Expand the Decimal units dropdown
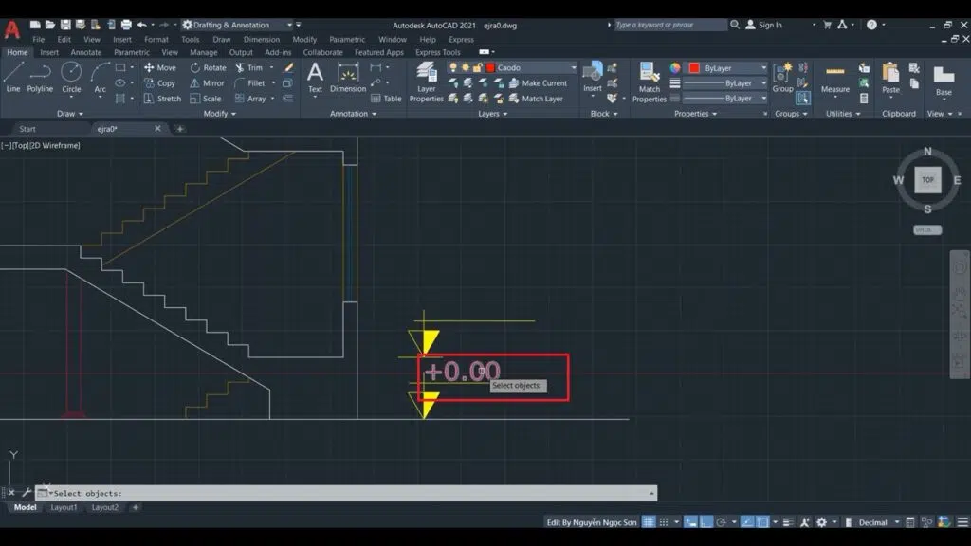The height and width of the screenshot is (546, 971). click(897, 521)
